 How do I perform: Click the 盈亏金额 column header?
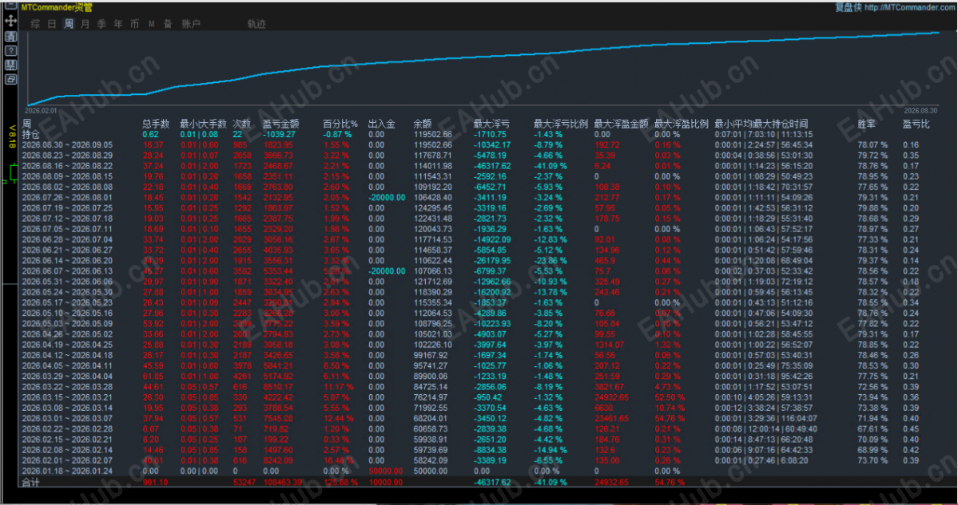(x=280, y=124)
